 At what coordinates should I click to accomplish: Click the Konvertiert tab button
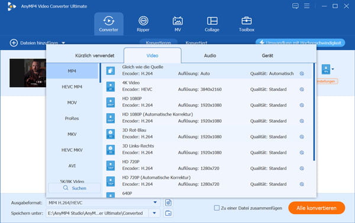tap(196, 42)
